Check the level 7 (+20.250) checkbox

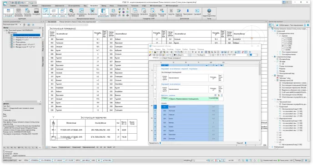coord(283,38)
